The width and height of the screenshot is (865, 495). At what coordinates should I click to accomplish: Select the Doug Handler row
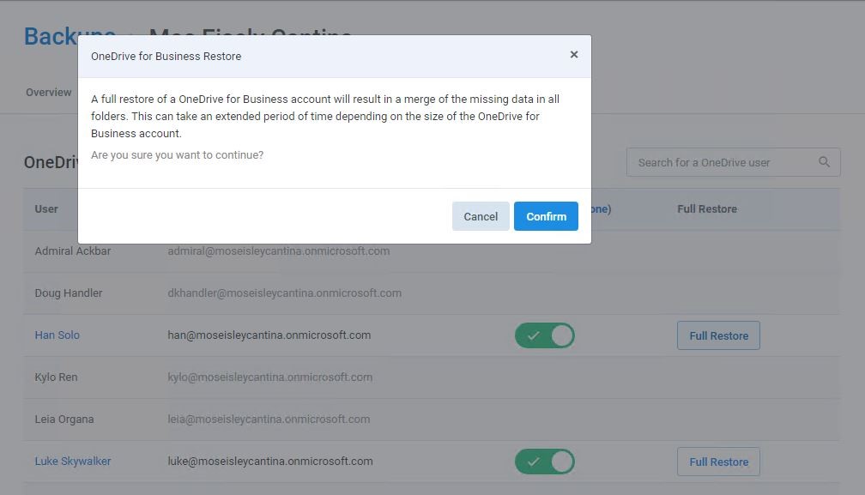[x=432, y=293]
